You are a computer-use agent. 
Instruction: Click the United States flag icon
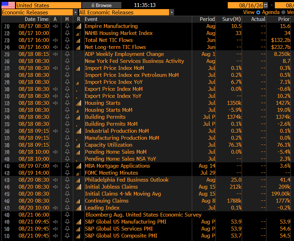pos(8,5)
